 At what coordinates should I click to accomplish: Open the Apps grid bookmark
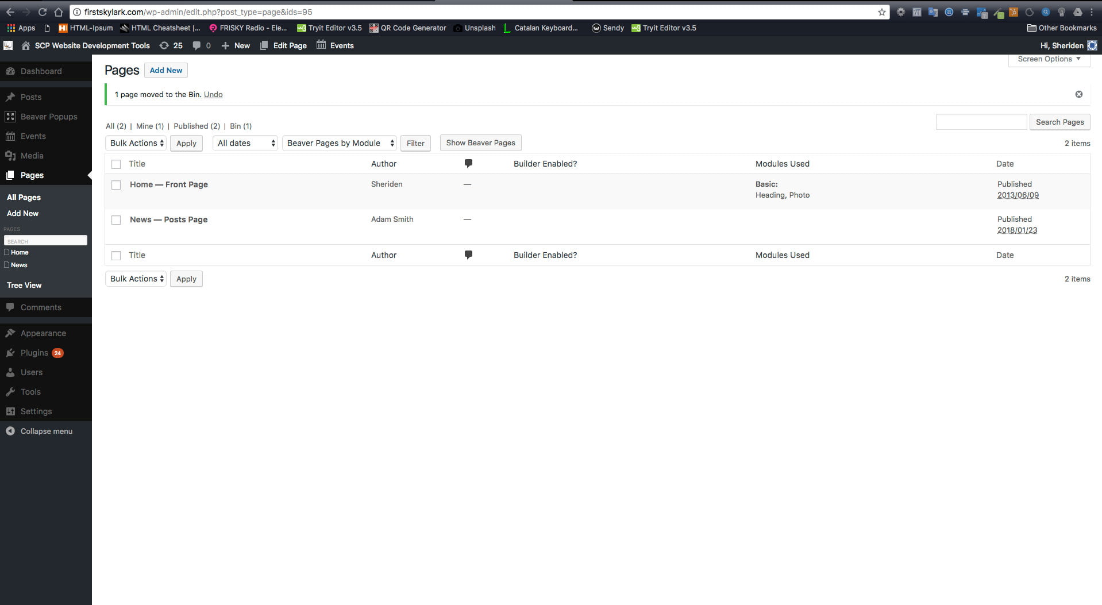(21, 28)
